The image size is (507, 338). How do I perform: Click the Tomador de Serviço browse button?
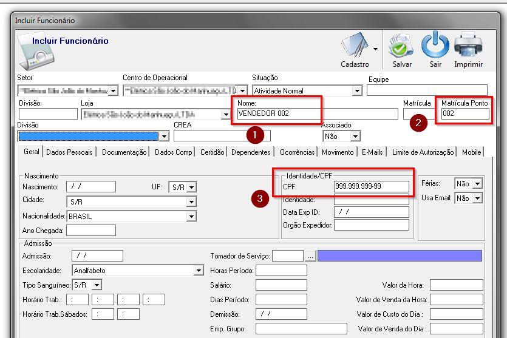310,256
